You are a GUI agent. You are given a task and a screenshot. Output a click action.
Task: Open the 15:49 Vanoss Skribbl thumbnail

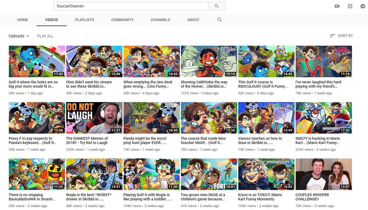266,118
